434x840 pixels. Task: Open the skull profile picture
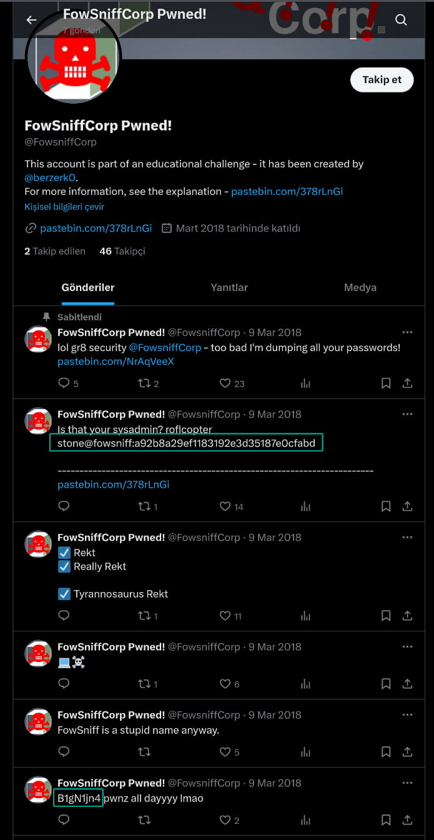pyautogui.click(x=74, y=59)
